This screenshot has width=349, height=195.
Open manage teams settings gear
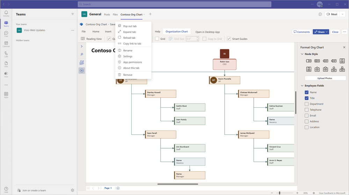(x=72, y=190)
